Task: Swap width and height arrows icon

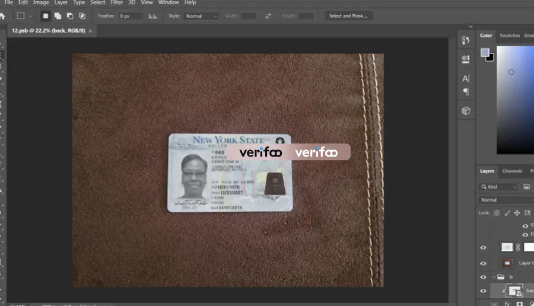Action: (x=268, y=16)
